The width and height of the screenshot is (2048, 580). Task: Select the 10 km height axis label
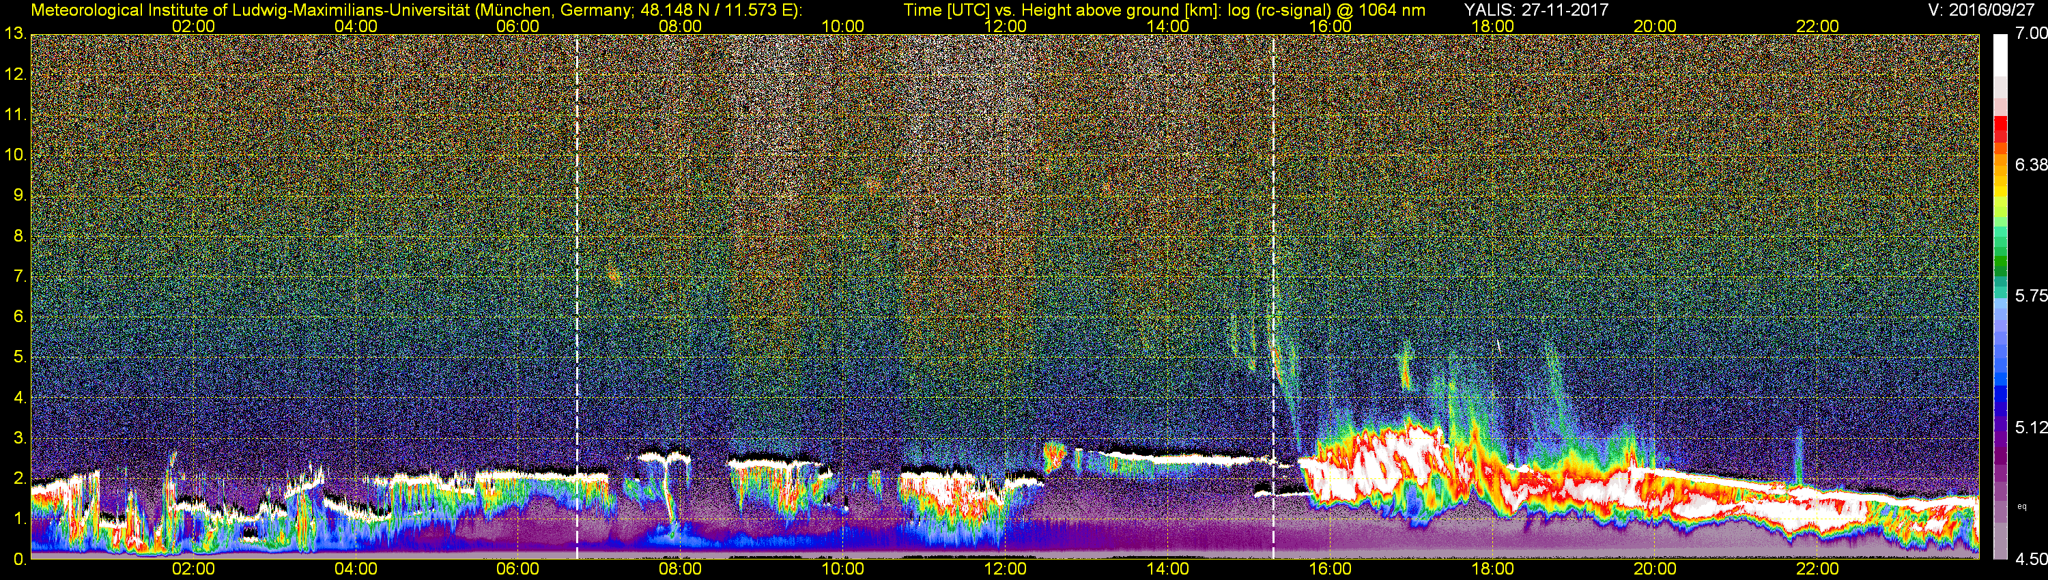tap(15, 155)
